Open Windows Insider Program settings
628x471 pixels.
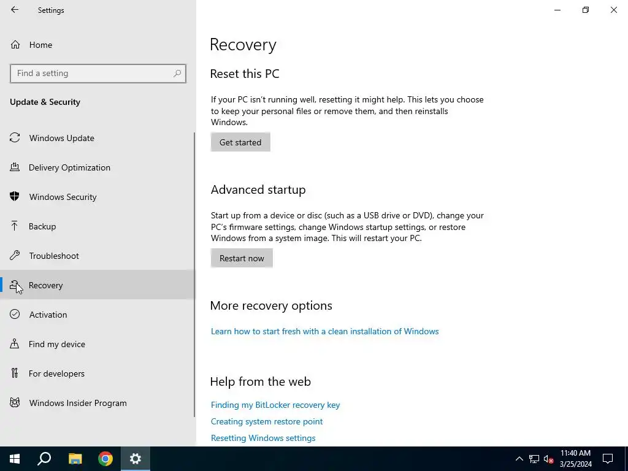98,403
